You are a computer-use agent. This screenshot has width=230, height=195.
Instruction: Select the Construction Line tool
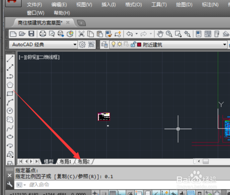10,68
